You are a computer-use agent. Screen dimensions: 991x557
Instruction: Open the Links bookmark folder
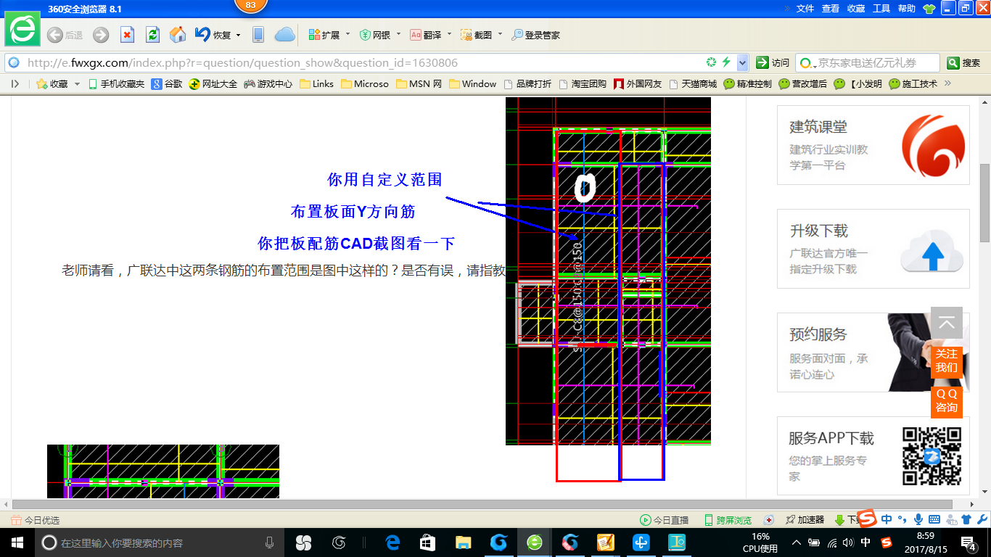coord(316,84)
